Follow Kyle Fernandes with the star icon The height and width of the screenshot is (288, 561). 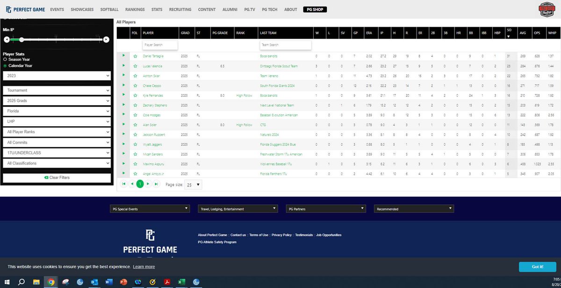135,95
